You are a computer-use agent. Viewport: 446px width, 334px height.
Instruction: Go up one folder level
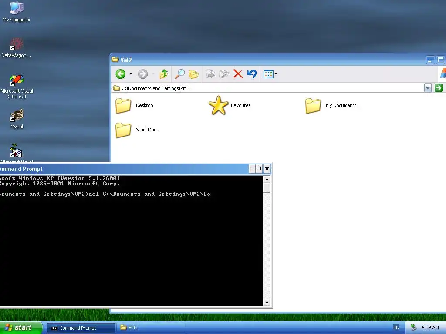164,74
